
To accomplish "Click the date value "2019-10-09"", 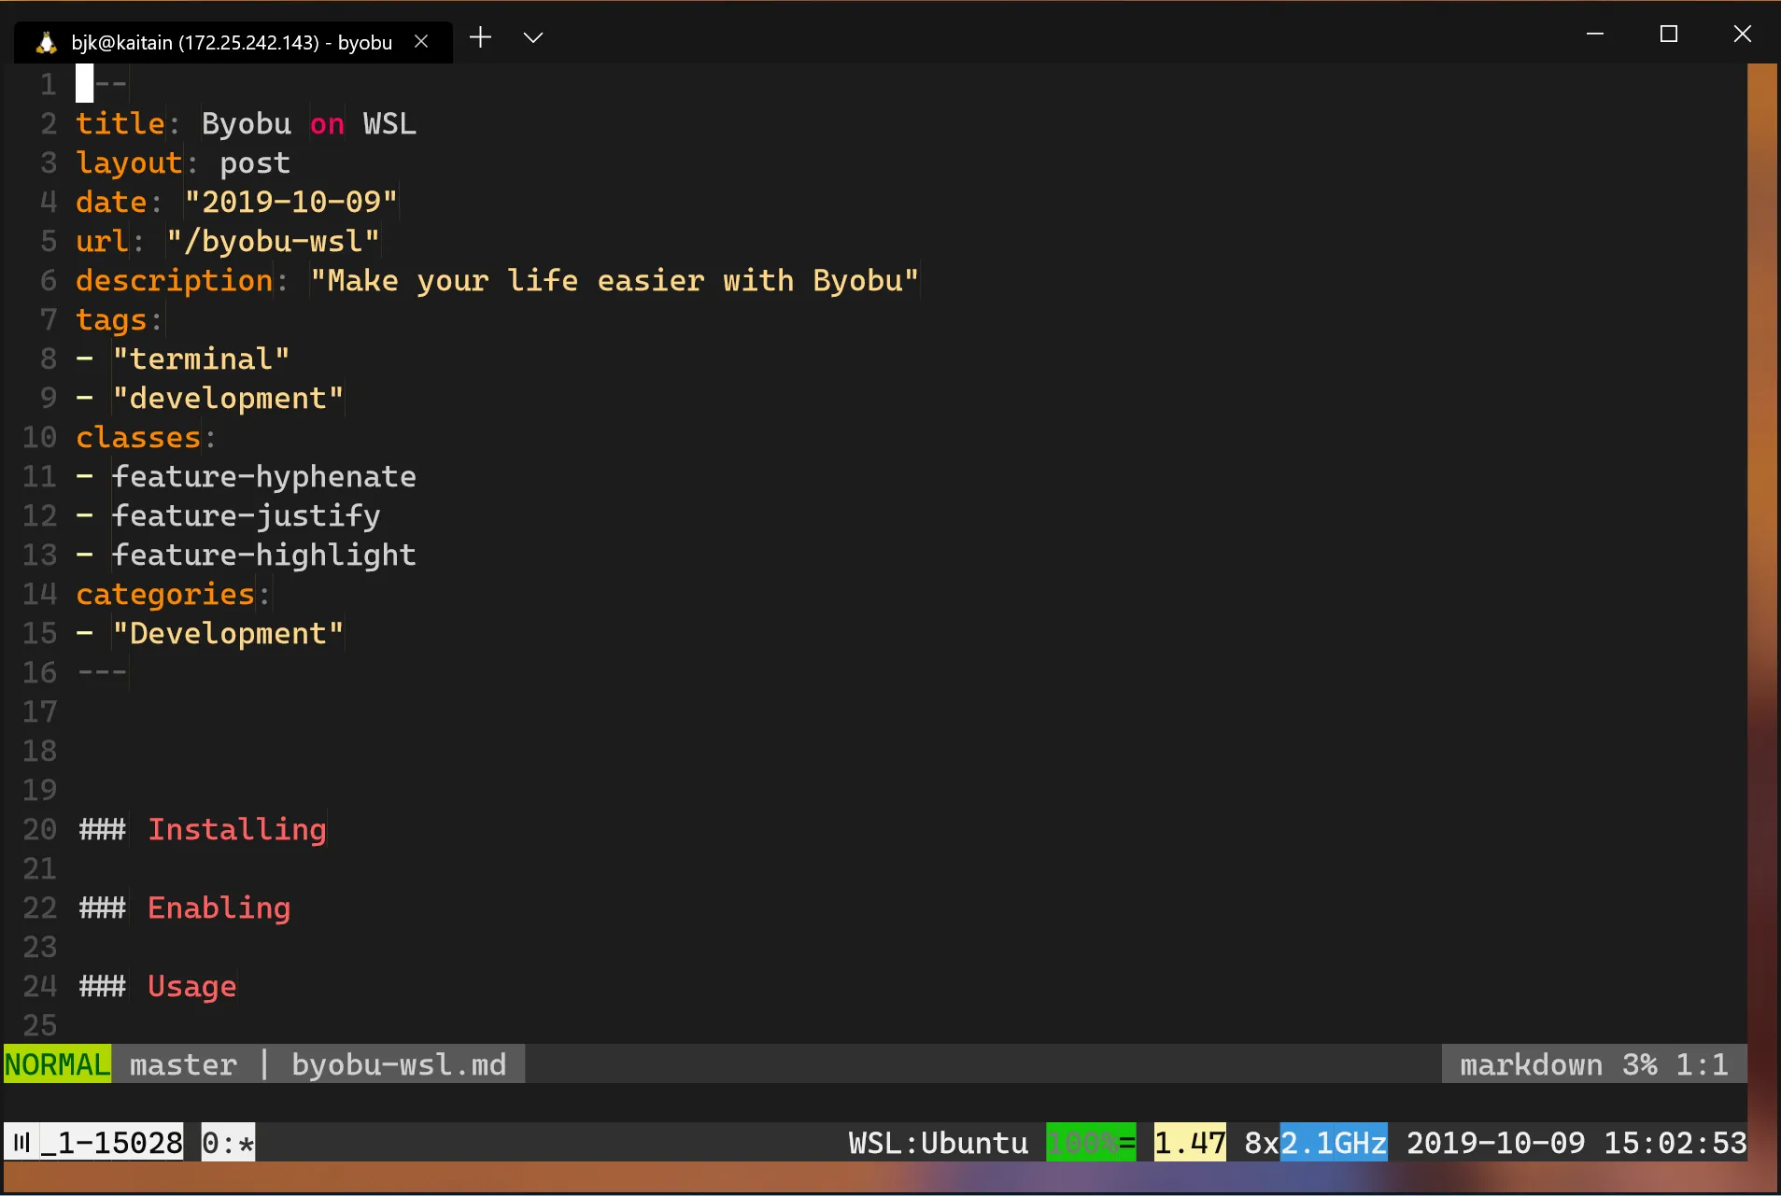I will point(291,202).
